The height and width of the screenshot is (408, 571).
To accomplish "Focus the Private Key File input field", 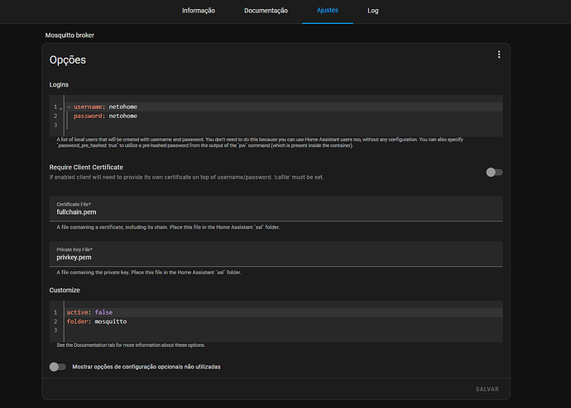I will point(276,254).
